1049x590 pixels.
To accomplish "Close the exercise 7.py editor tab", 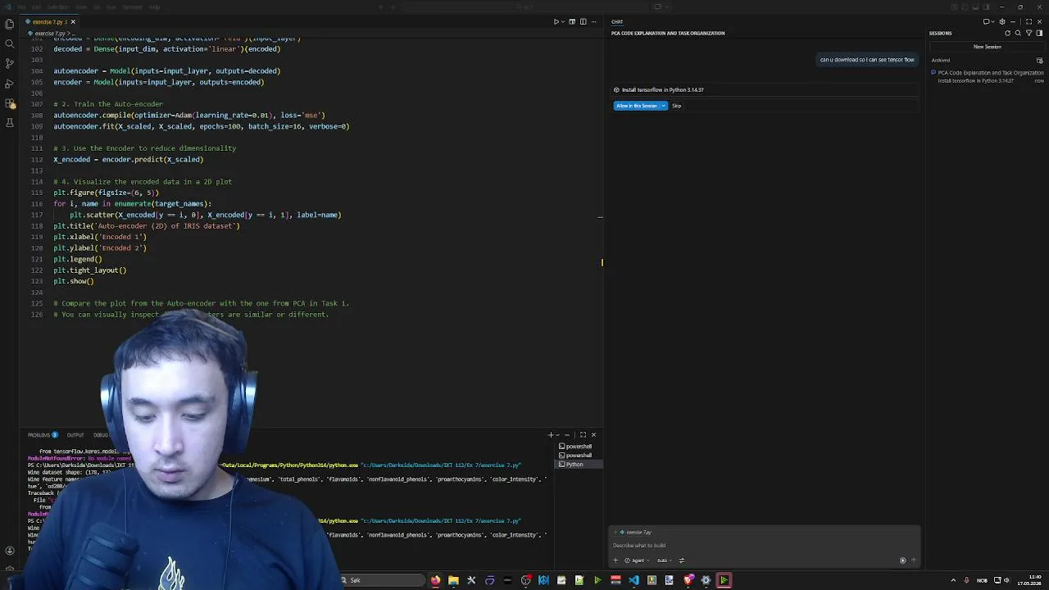I will (x=73, y=21).
